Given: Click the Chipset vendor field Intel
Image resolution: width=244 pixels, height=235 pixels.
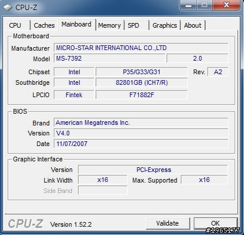Looking at the screenshot, I should pos(74,72).
